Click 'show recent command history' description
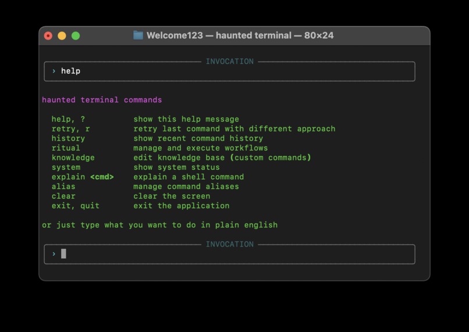The image size is (469, 332). pyautogui.click(x=198, y=138)
